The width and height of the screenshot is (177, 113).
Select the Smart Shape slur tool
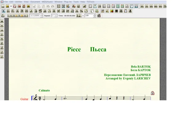(49, 11)
